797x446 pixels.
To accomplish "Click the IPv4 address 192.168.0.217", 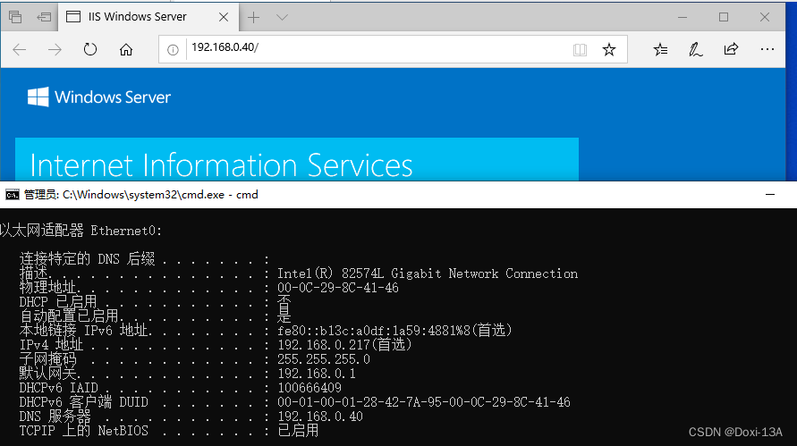I will (344, 345).
